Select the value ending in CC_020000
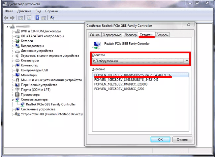Image resolution: width=216 pixels, height=157 pixels. point(121,84)
